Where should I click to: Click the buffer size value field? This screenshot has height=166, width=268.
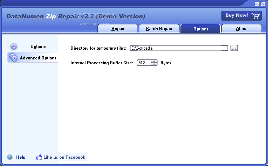pyautogui.click(x=144, y=63)
